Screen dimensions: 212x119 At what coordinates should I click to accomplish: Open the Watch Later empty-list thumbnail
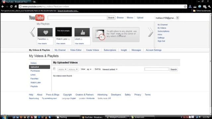tap(64, 32)
